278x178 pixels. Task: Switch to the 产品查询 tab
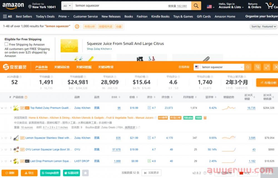(41, 67)
